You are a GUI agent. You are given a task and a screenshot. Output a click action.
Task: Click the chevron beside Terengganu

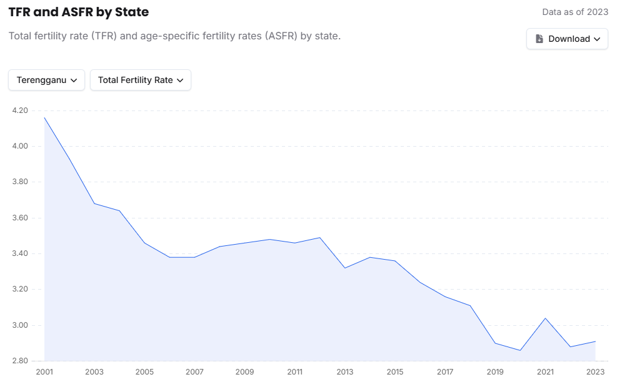74,80
